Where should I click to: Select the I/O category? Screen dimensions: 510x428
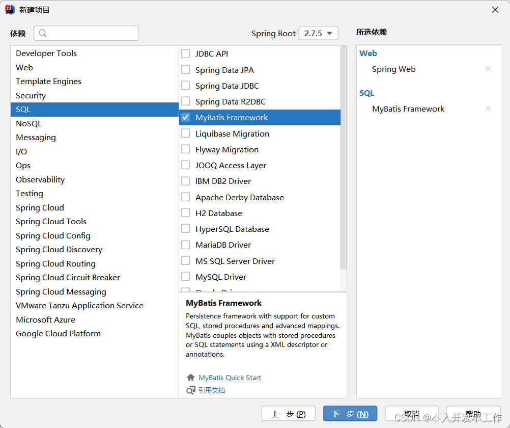coord(94,151)
